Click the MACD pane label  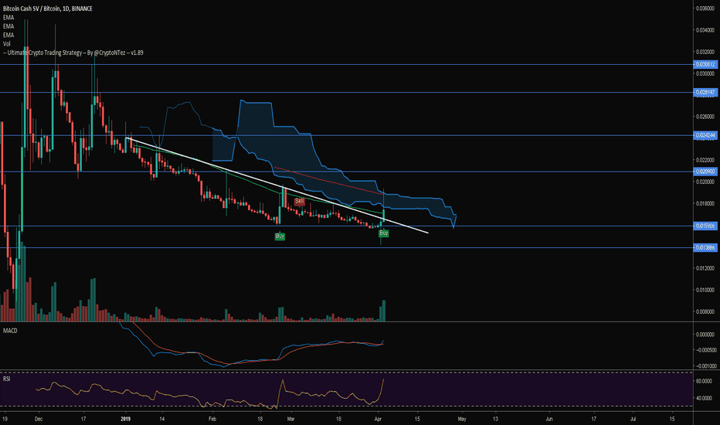click(10, 331)
